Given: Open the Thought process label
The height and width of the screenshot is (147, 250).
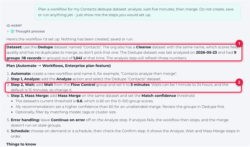Looking at the screenshot, I should 30,31.
